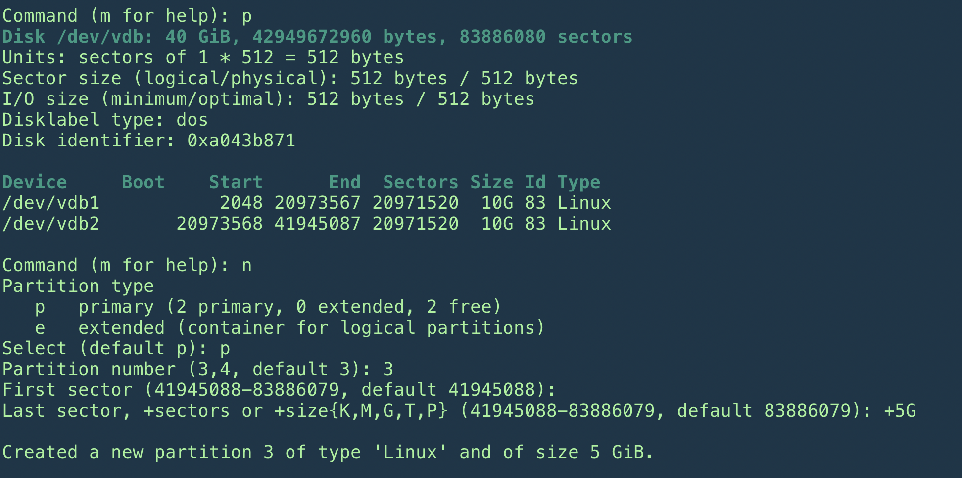Click the vdb2 start sector 20973568
This screenshot has width=962, height=478.
tap(219, 224)
